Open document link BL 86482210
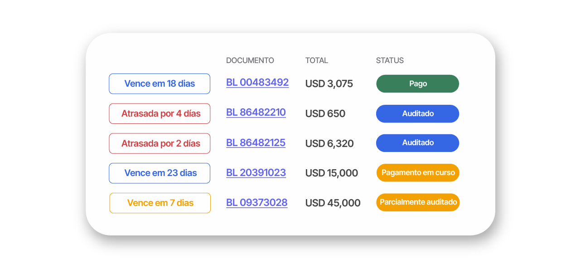Screen dimensions: 571x274 tap(256, 113)
